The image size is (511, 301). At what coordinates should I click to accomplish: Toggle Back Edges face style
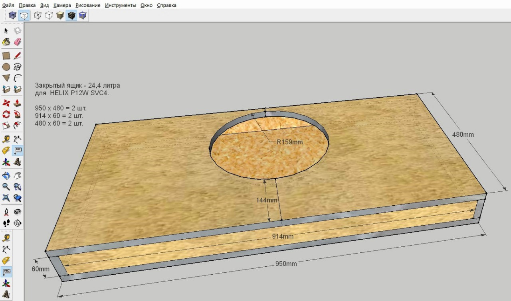coord(24,16)
